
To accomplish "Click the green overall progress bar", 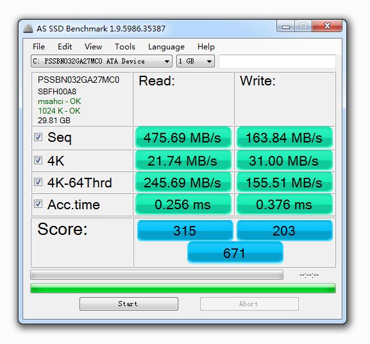I will click(x=183, y=288).
